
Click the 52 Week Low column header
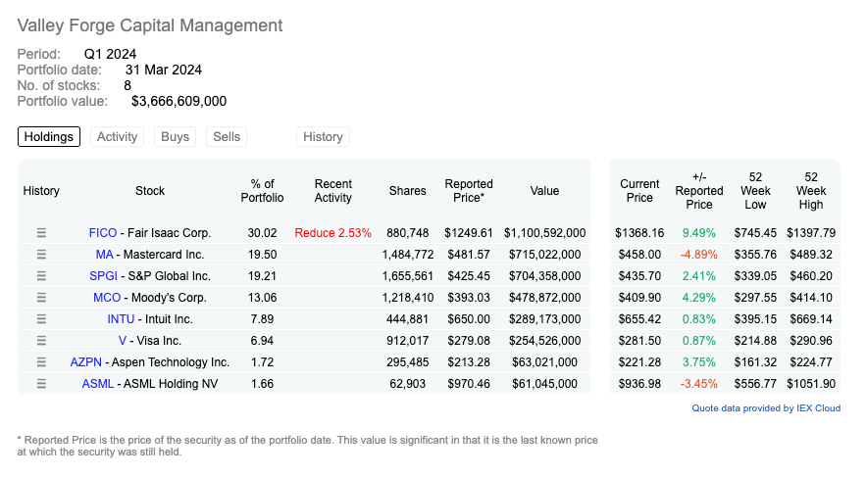[x=755, y=191]
